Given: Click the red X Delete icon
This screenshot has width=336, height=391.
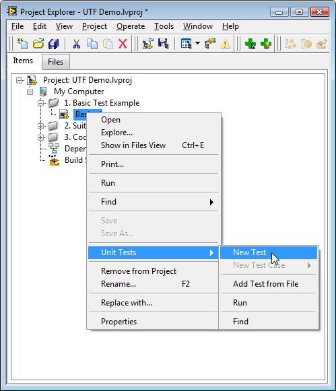Looking at the screenshot, I should 123,44.
